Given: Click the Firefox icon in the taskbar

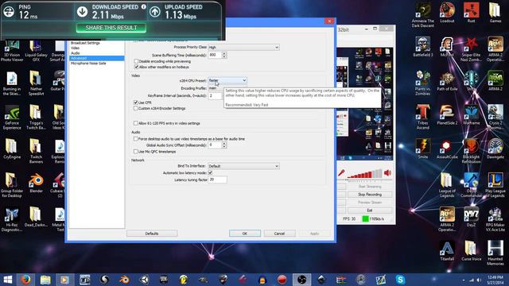Looking at the screenshot, I should coord(25,279).
